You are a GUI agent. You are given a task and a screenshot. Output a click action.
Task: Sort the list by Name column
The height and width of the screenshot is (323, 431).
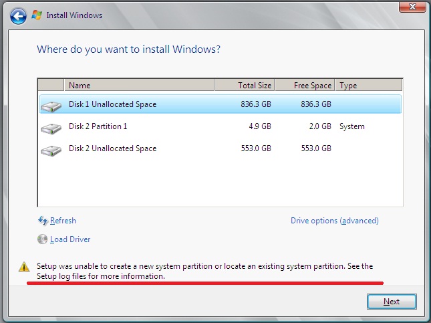pos(139,86)
